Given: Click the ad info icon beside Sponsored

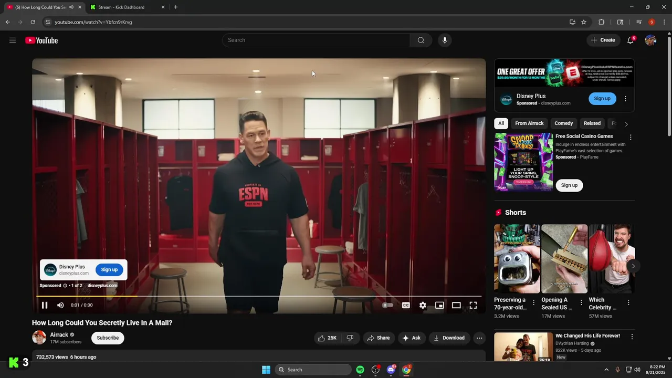Looking at the screenshot, I should 65,286.
